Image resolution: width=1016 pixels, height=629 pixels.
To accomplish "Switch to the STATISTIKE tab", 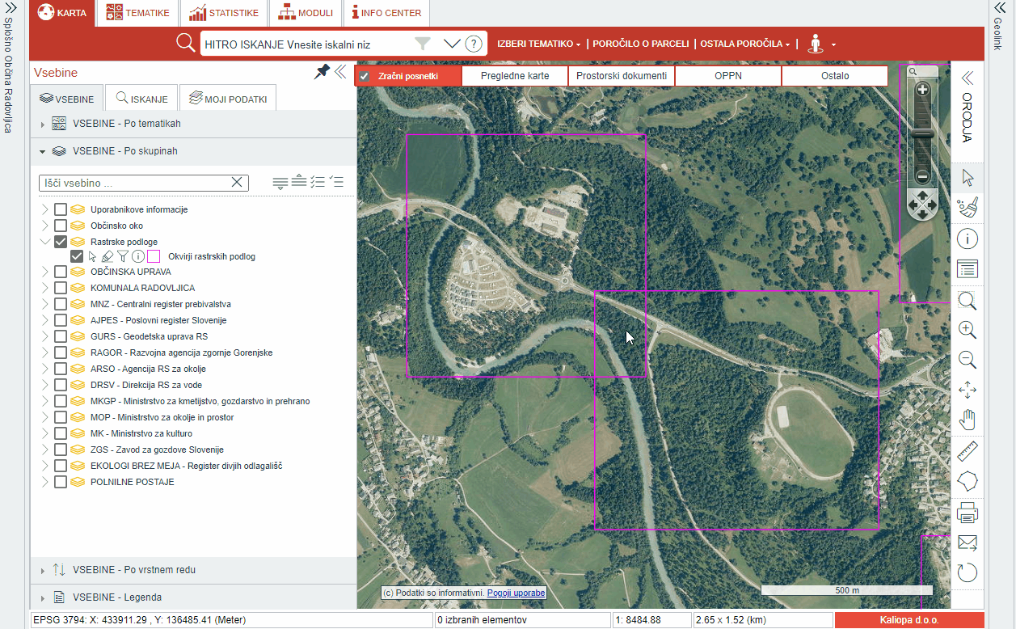I will [x=224, y=13].
